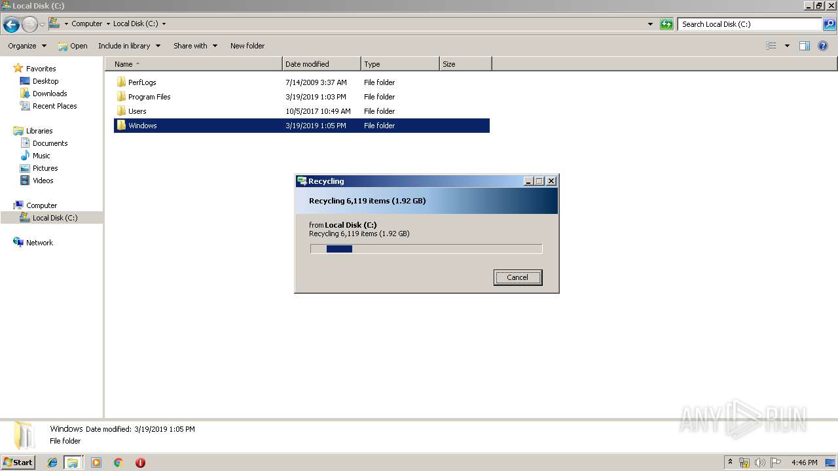Click the volume speaker tray icon
838x471 pixels.
point(760,462)
